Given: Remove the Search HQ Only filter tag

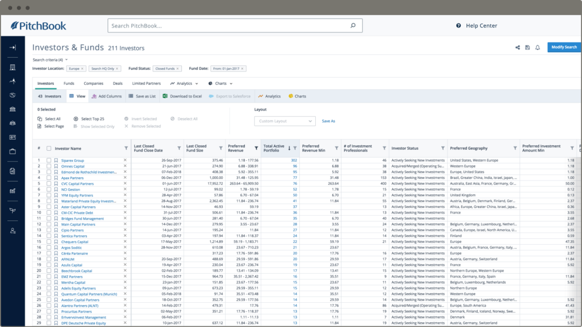Looking at the screenshot, I should [117, 69].
